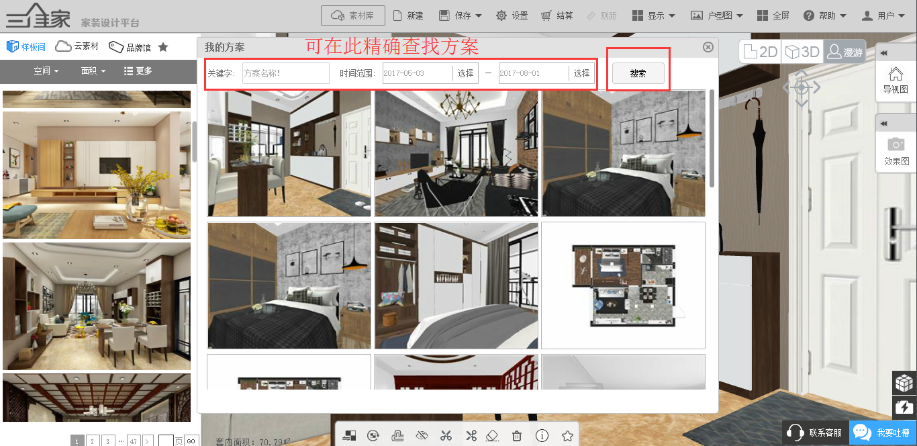
Task: Open the 保存 save dropdown
Action: click(460, 15)
